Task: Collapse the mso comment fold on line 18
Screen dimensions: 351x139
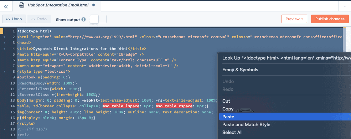Action: pos(5,129)
